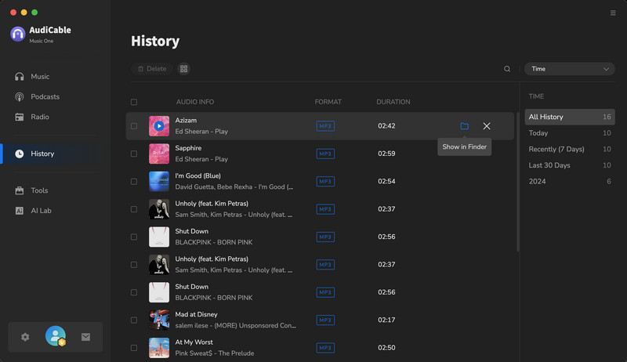Select Today filter
627x362 pixels.
click(570, 133)
